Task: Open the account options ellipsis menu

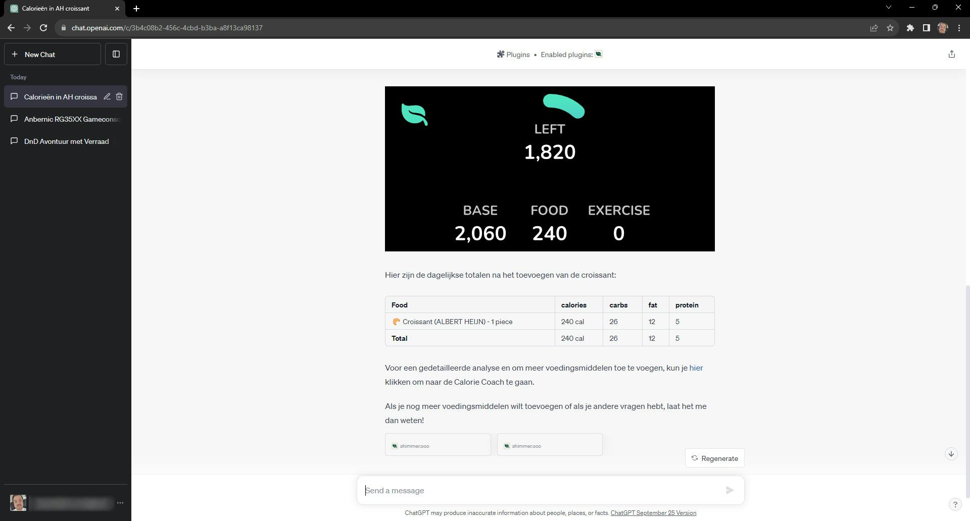Action: 120,503
